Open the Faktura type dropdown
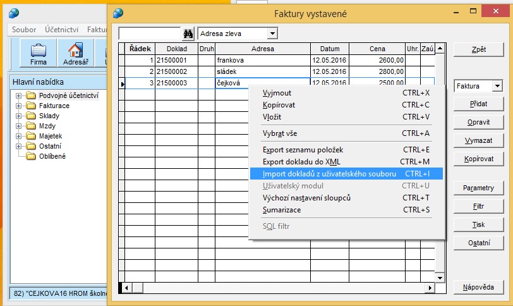Image resolution: width=513 pixels, height=306 pixels. tap(497, 86)
